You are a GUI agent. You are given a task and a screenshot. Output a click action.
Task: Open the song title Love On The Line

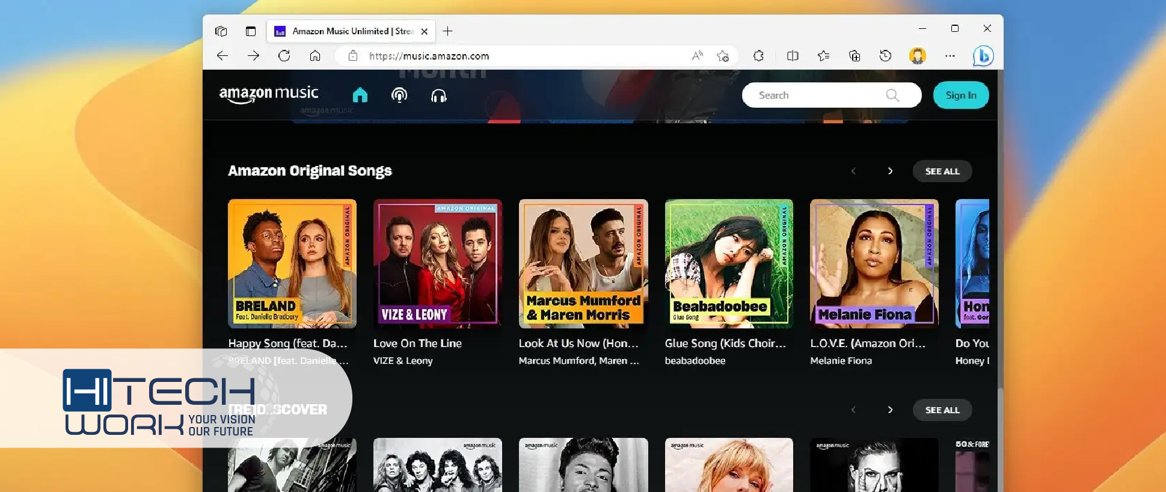pyautogui.click(x=417, y=343)
